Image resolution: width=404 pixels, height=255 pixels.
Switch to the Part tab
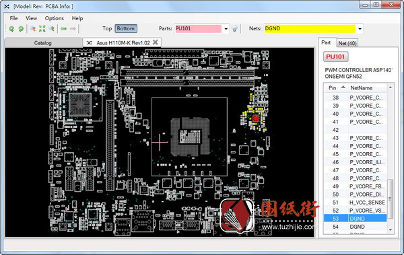tap(326, 42)
